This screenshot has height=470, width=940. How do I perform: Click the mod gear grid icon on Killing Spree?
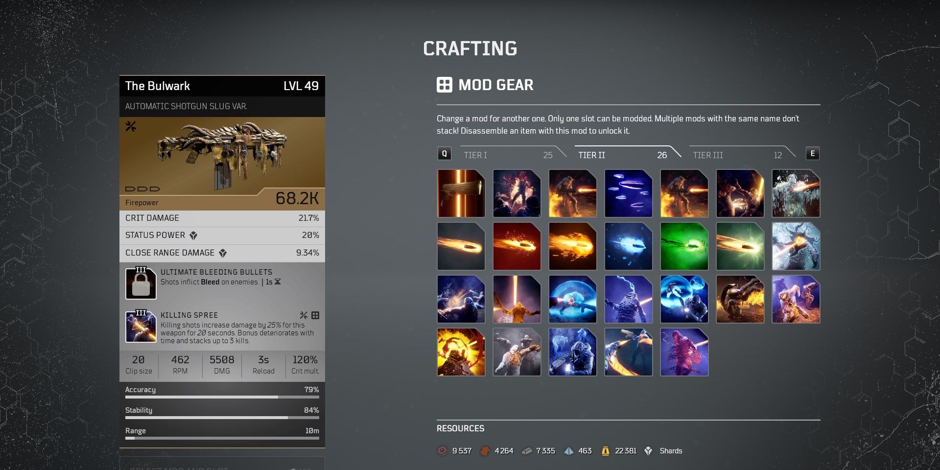point(315,315)
